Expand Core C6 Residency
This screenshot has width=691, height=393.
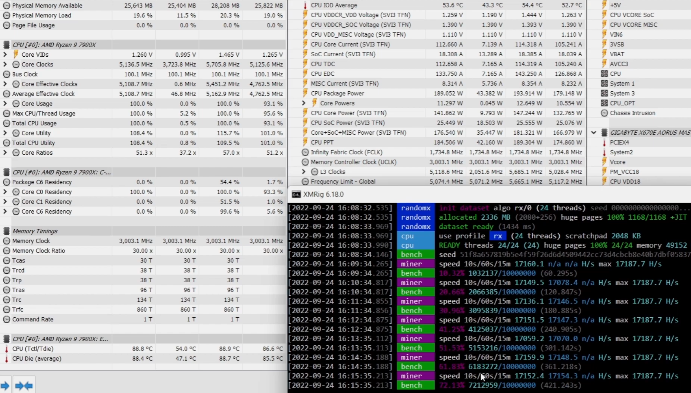pyautogui.click(x=5, y=211)
